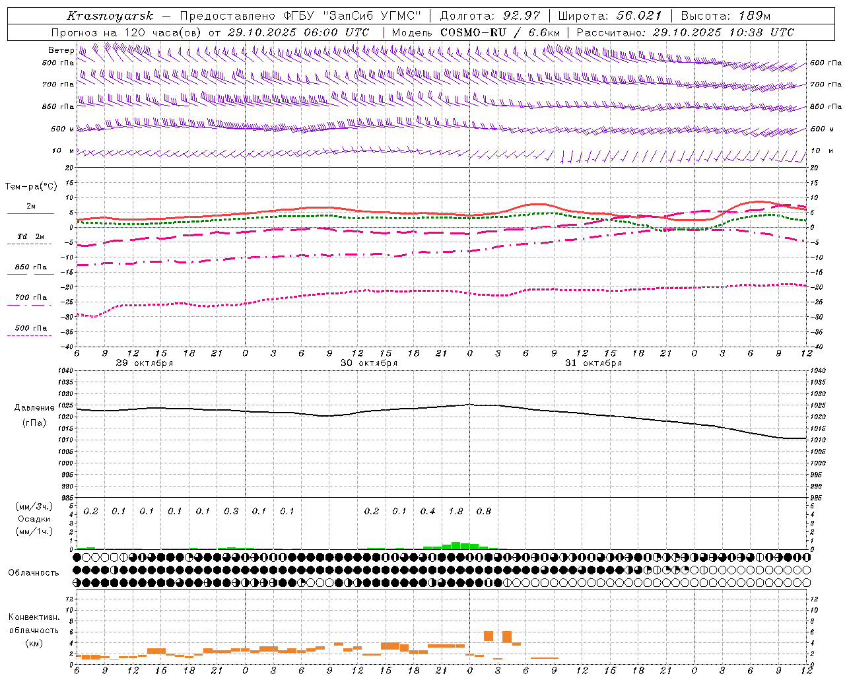Viewport: 845px width, 676px height.
Task: Click '500 гПа' legend entry below '700 гПа' legend
Action: click(x=30, y=328)
